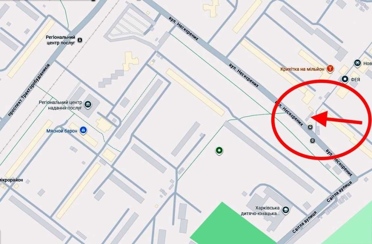Open the graduation cap icon for Харківська дитячо-юнацька
Screen dimensions: 372x244
[286, 210]
